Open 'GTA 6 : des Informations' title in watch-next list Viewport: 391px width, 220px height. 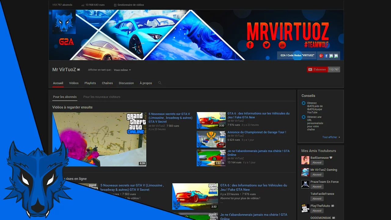pos(258,115)
